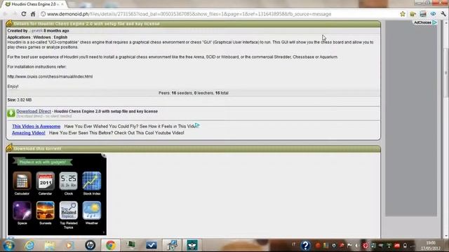Close the gadgets ad panel
The width and height of the screenshot is (449, 252).
104,155
